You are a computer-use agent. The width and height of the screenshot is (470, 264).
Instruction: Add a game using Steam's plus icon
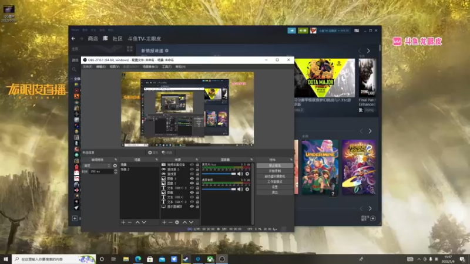[75, 218]
